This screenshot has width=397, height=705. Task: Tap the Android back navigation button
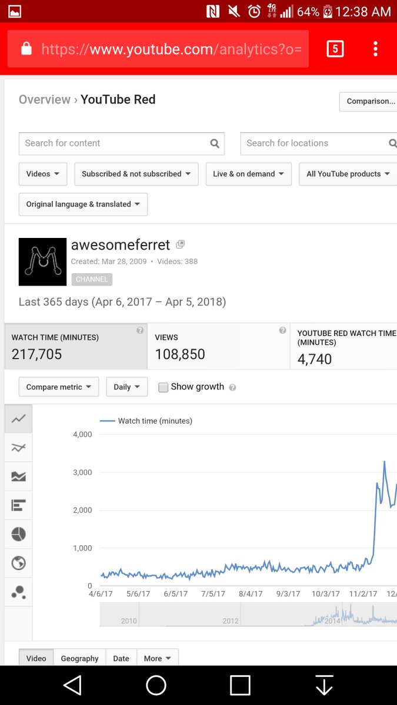[x=72, y=685]
